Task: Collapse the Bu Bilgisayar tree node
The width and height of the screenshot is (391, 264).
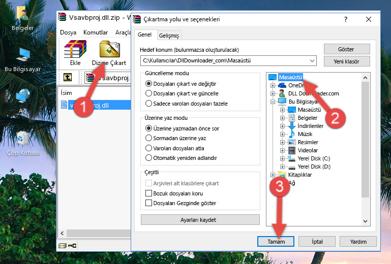Action: coord(273,102)
